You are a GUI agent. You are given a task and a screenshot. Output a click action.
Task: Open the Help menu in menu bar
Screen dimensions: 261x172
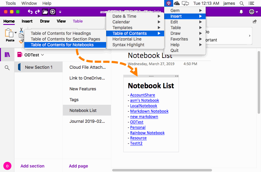tap(47, 3)
